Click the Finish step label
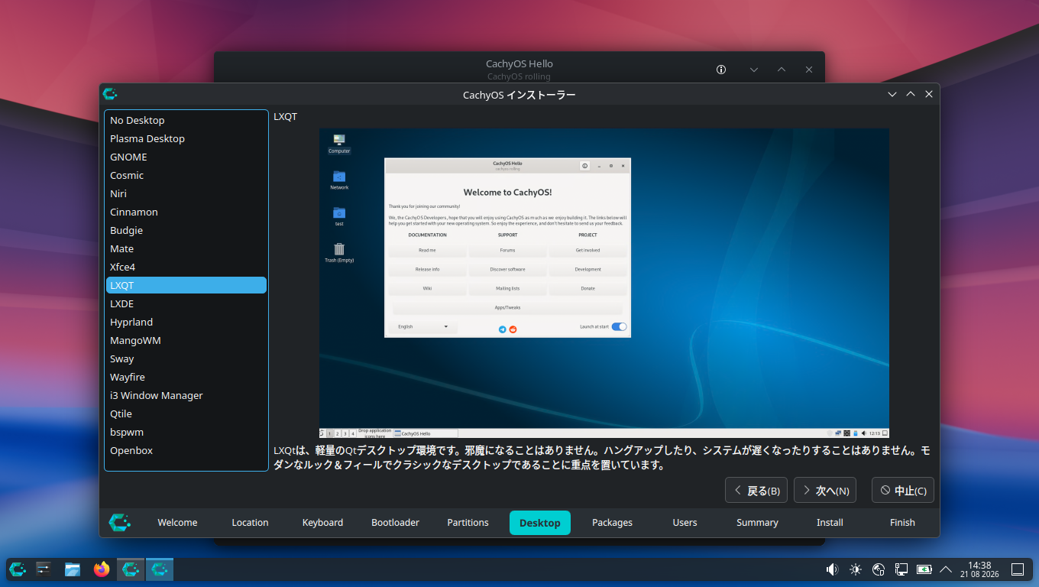Viewport: 1039px width, 587px height. pos(902,523)
